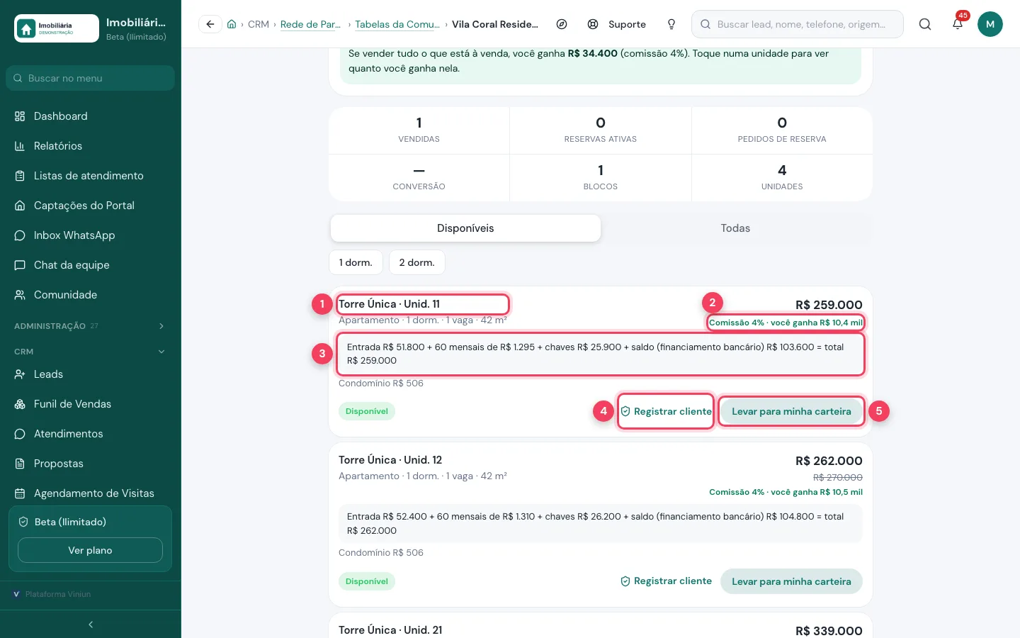
Task: Click the magnifier icon right of search field
Action: point(925,24)
